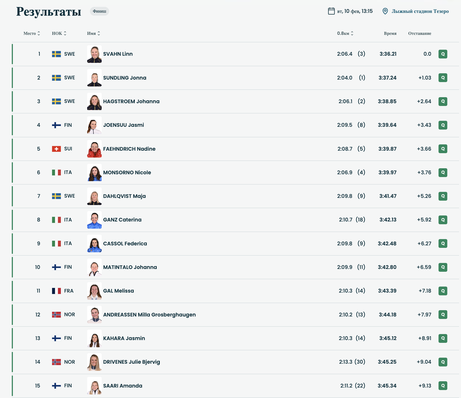Sort results by Место column

click(32, 33)
